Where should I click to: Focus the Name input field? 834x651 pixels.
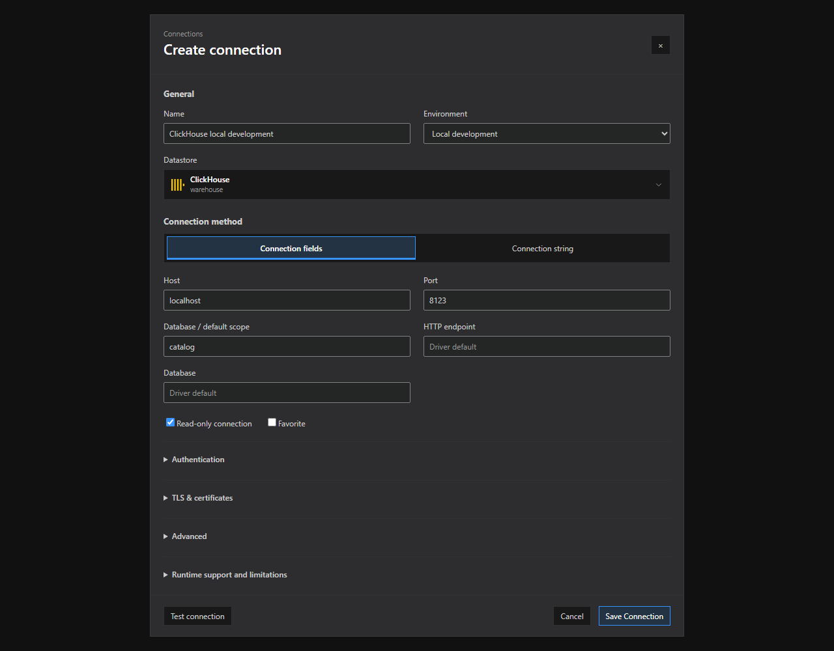point(287,133)
